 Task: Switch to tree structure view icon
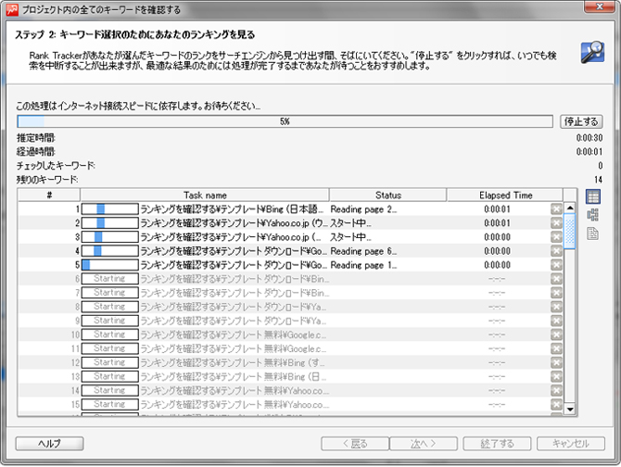[x=593, y=215]
